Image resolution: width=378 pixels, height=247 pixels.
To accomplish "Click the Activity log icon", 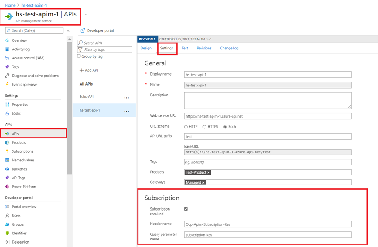I will 7,49.
